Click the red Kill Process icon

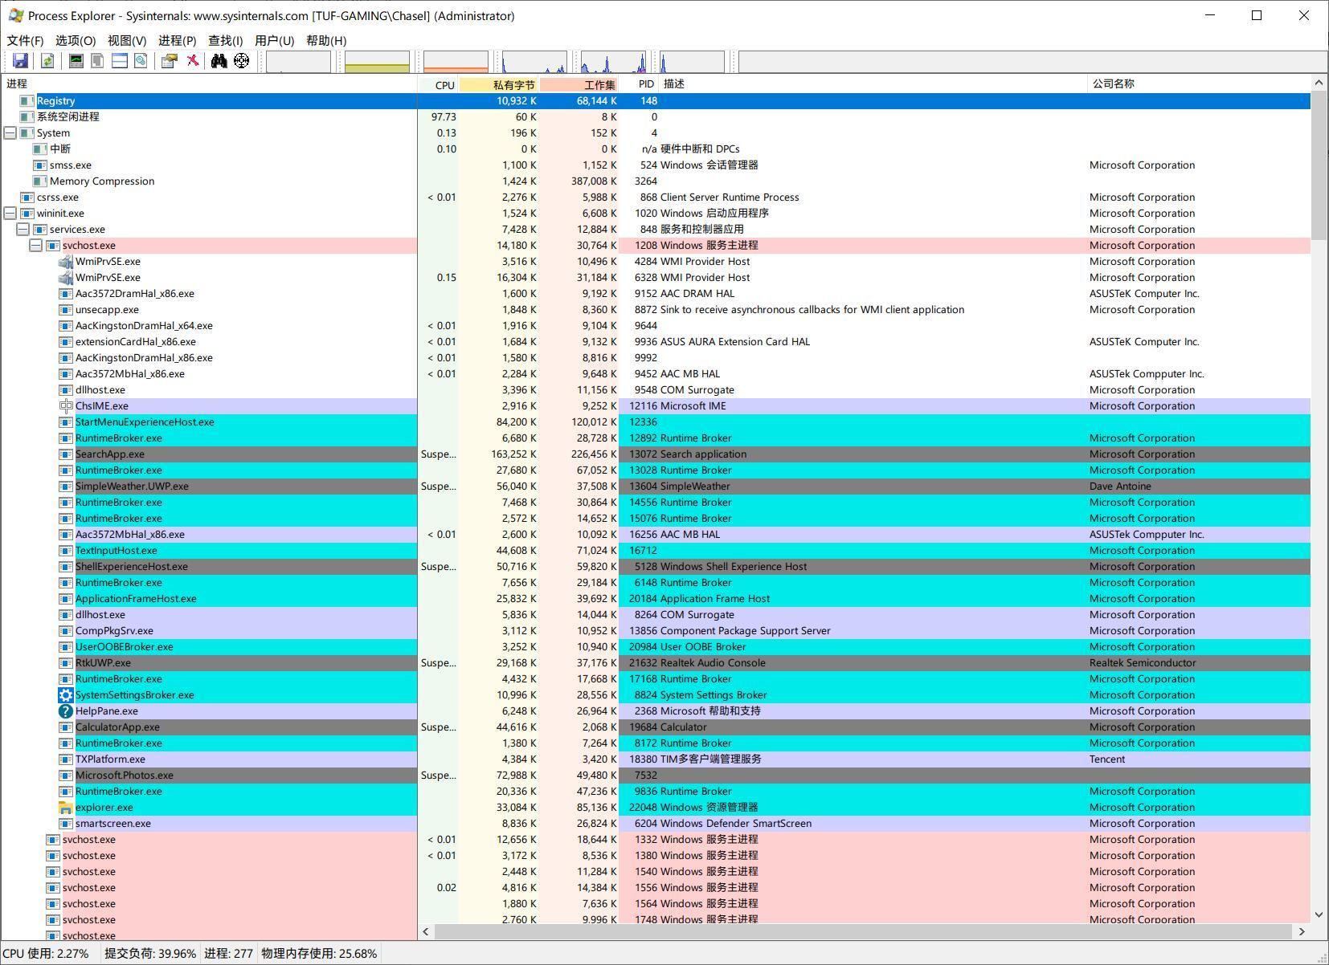point(193,61)
